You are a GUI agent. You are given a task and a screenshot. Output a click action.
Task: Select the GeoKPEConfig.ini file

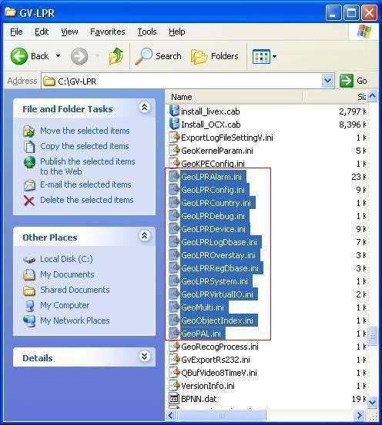pos(213,164)
